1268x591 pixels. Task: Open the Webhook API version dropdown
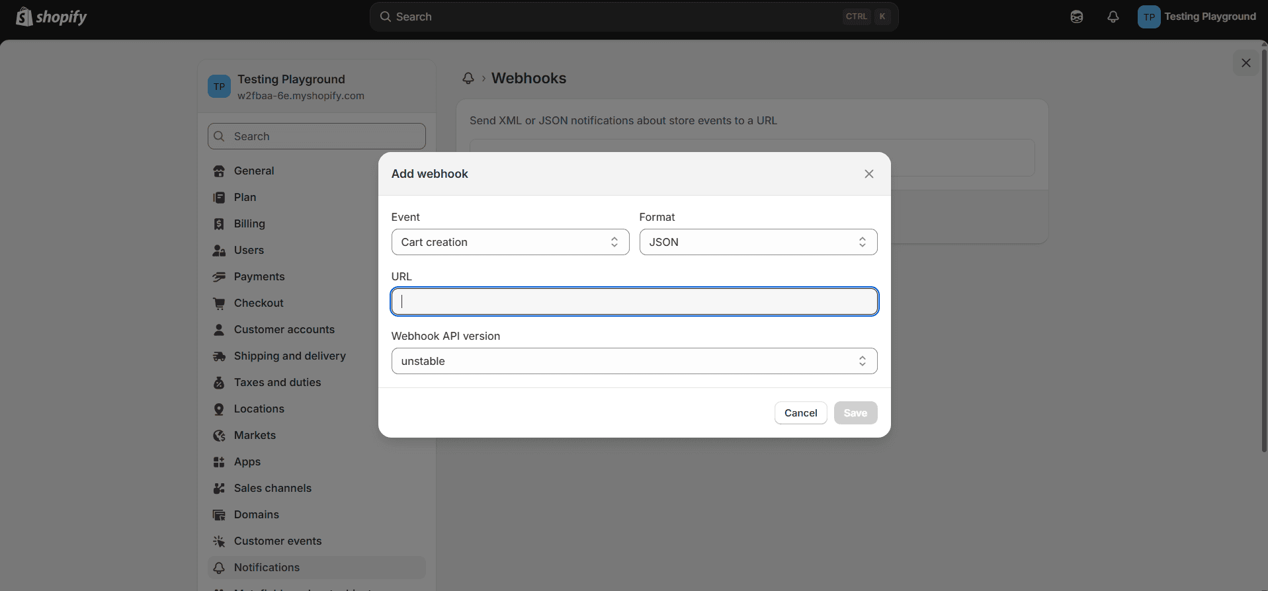coord(634,361)
